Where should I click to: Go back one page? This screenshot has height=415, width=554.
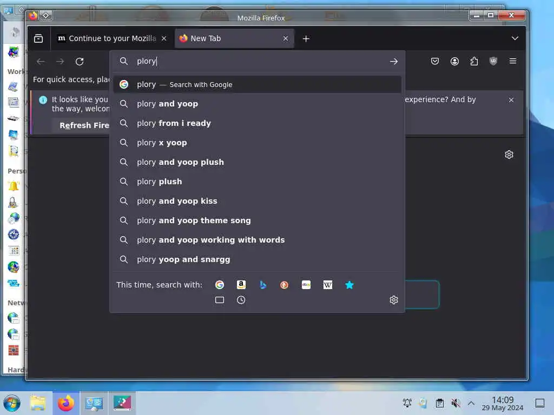pyautogui.click(x=41, y=62)
